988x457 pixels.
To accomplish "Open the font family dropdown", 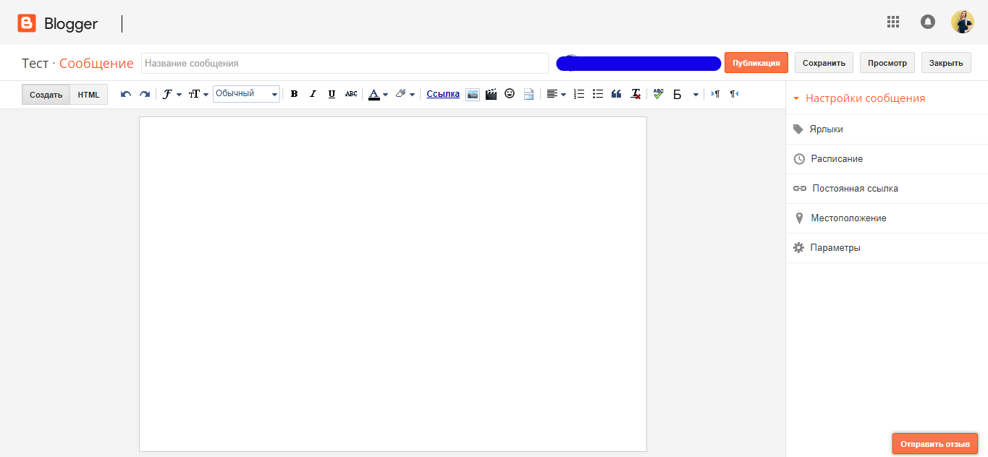I will click(x=171, y=94).
